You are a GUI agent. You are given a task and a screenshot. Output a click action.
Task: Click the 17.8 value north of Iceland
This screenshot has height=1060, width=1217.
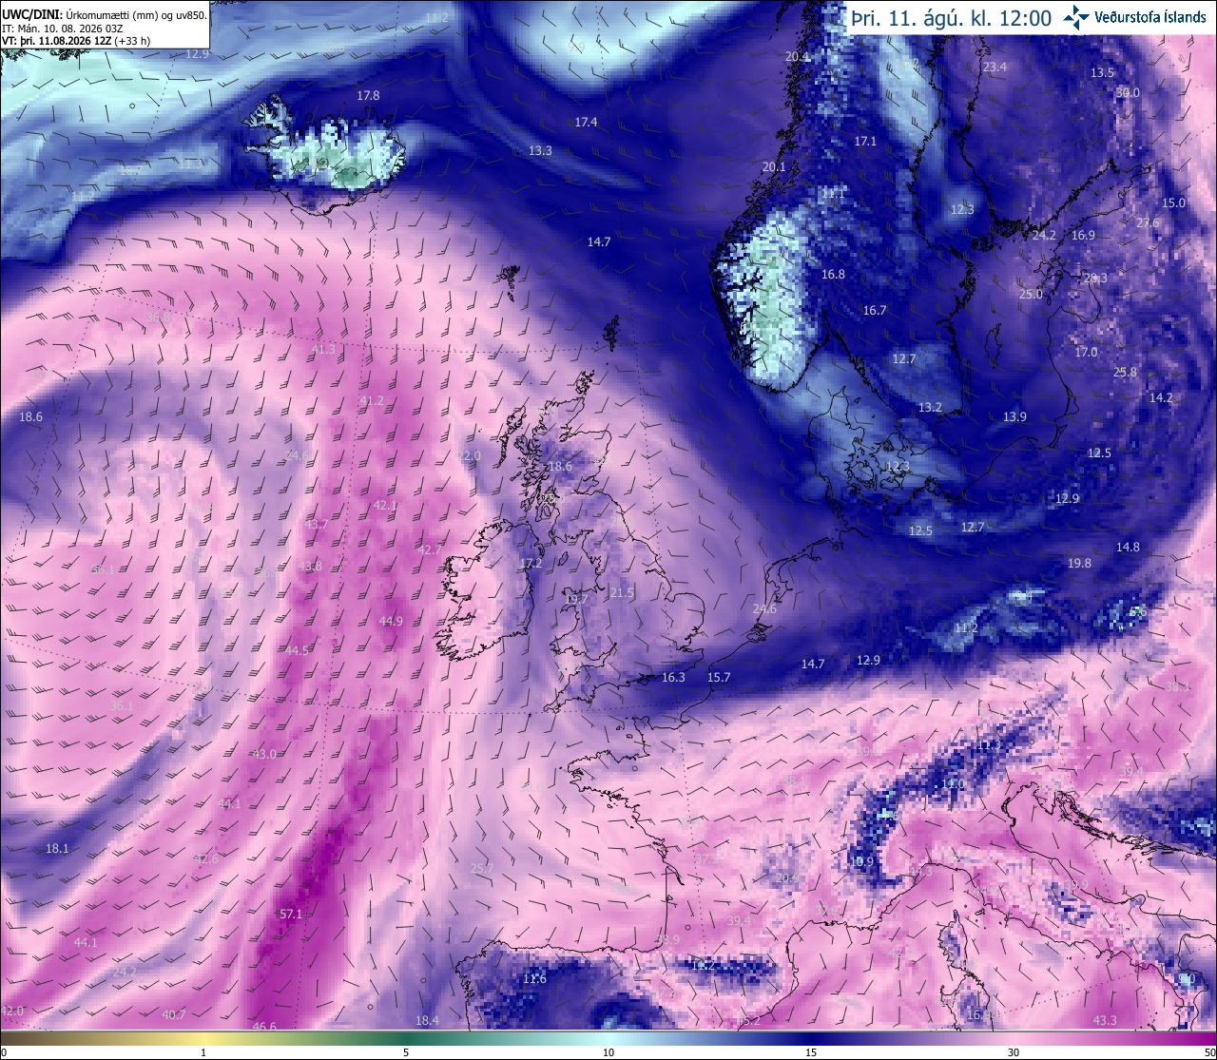368,95
